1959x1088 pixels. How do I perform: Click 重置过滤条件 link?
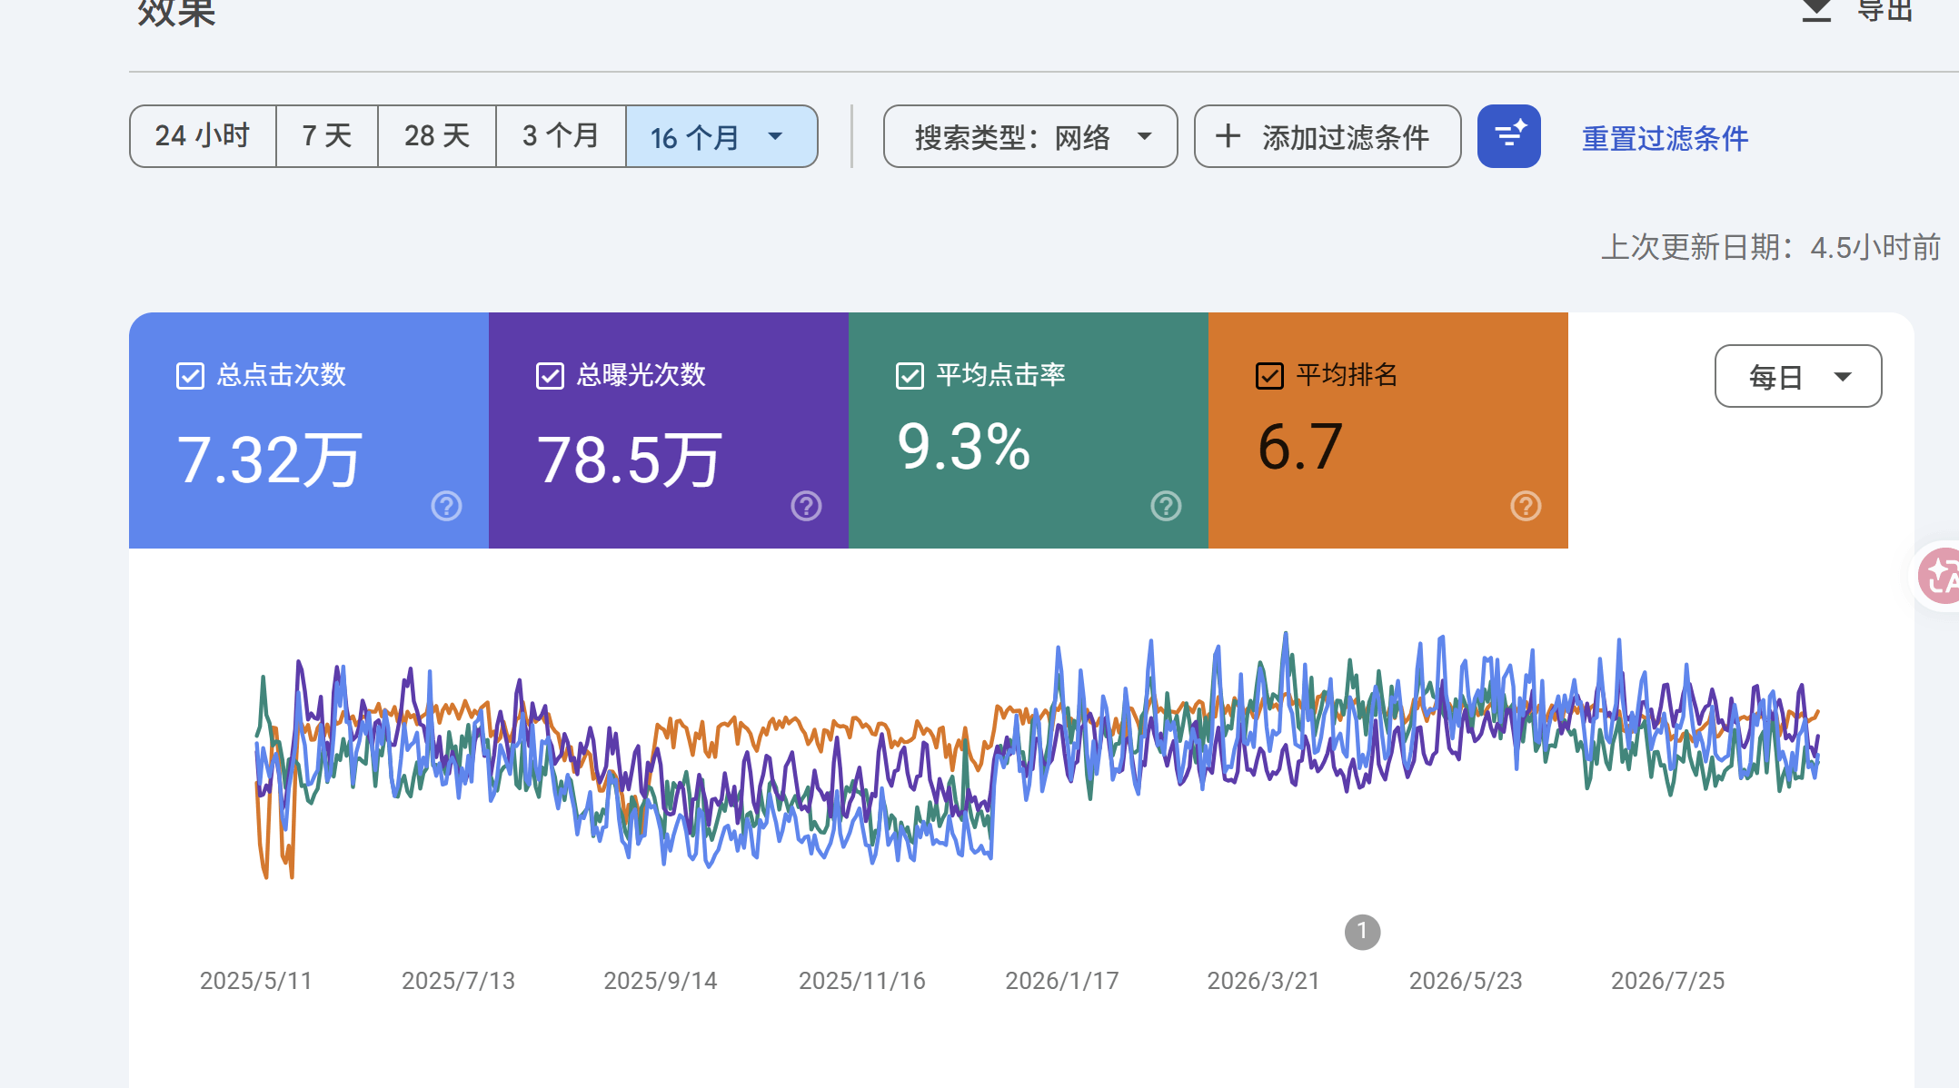1665,138
